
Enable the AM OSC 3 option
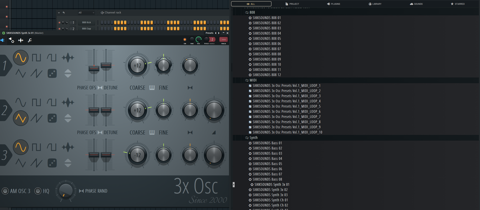(5, 191)
